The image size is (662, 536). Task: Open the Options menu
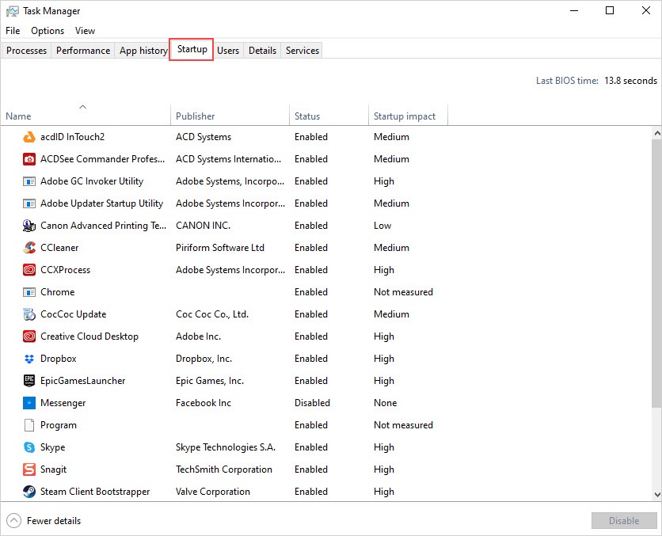tap(48, 31)
